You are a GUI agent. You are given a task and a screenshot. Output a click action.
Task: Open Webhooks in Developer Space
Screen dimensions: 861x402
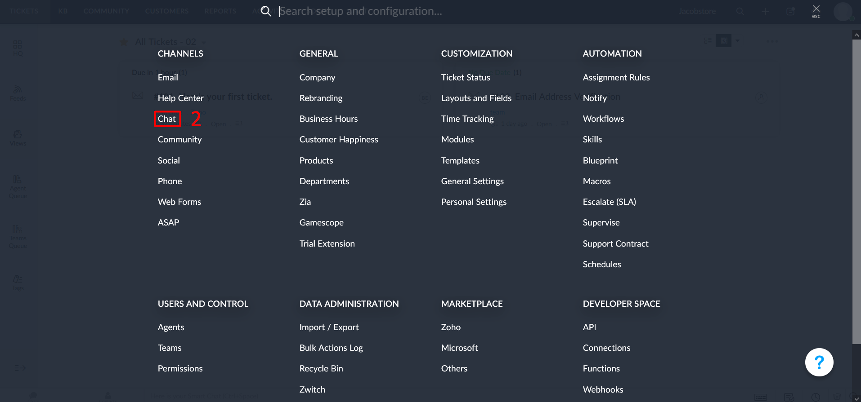(603, 389)
